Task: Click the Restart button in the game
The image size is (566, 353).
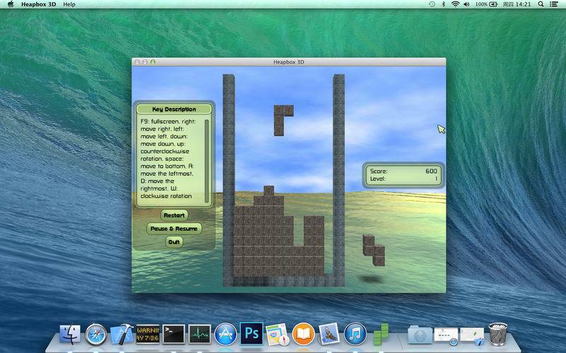Action: 174,215
